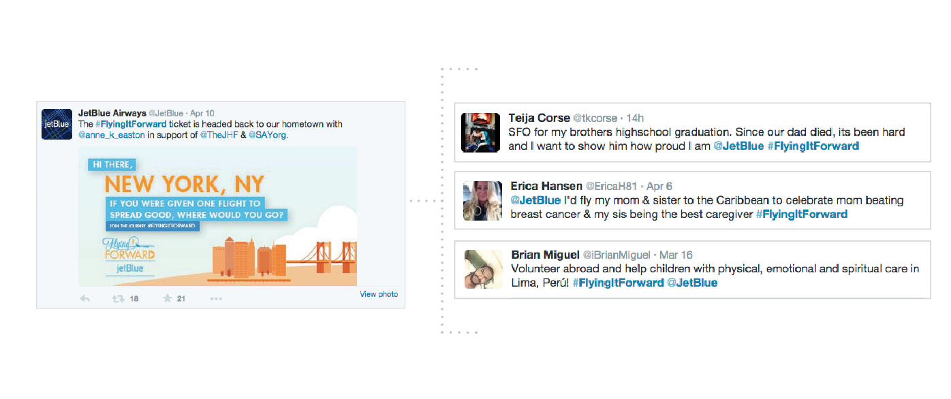Click #FlyingItForward in Brian Miguel's tweet
The height and width of the screenshot is (399, 951).
click(618, 282)
